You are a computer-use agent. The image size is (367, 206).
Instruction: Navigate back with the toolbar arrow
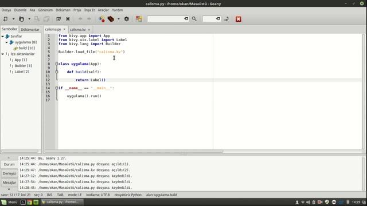tap(80, 19)
